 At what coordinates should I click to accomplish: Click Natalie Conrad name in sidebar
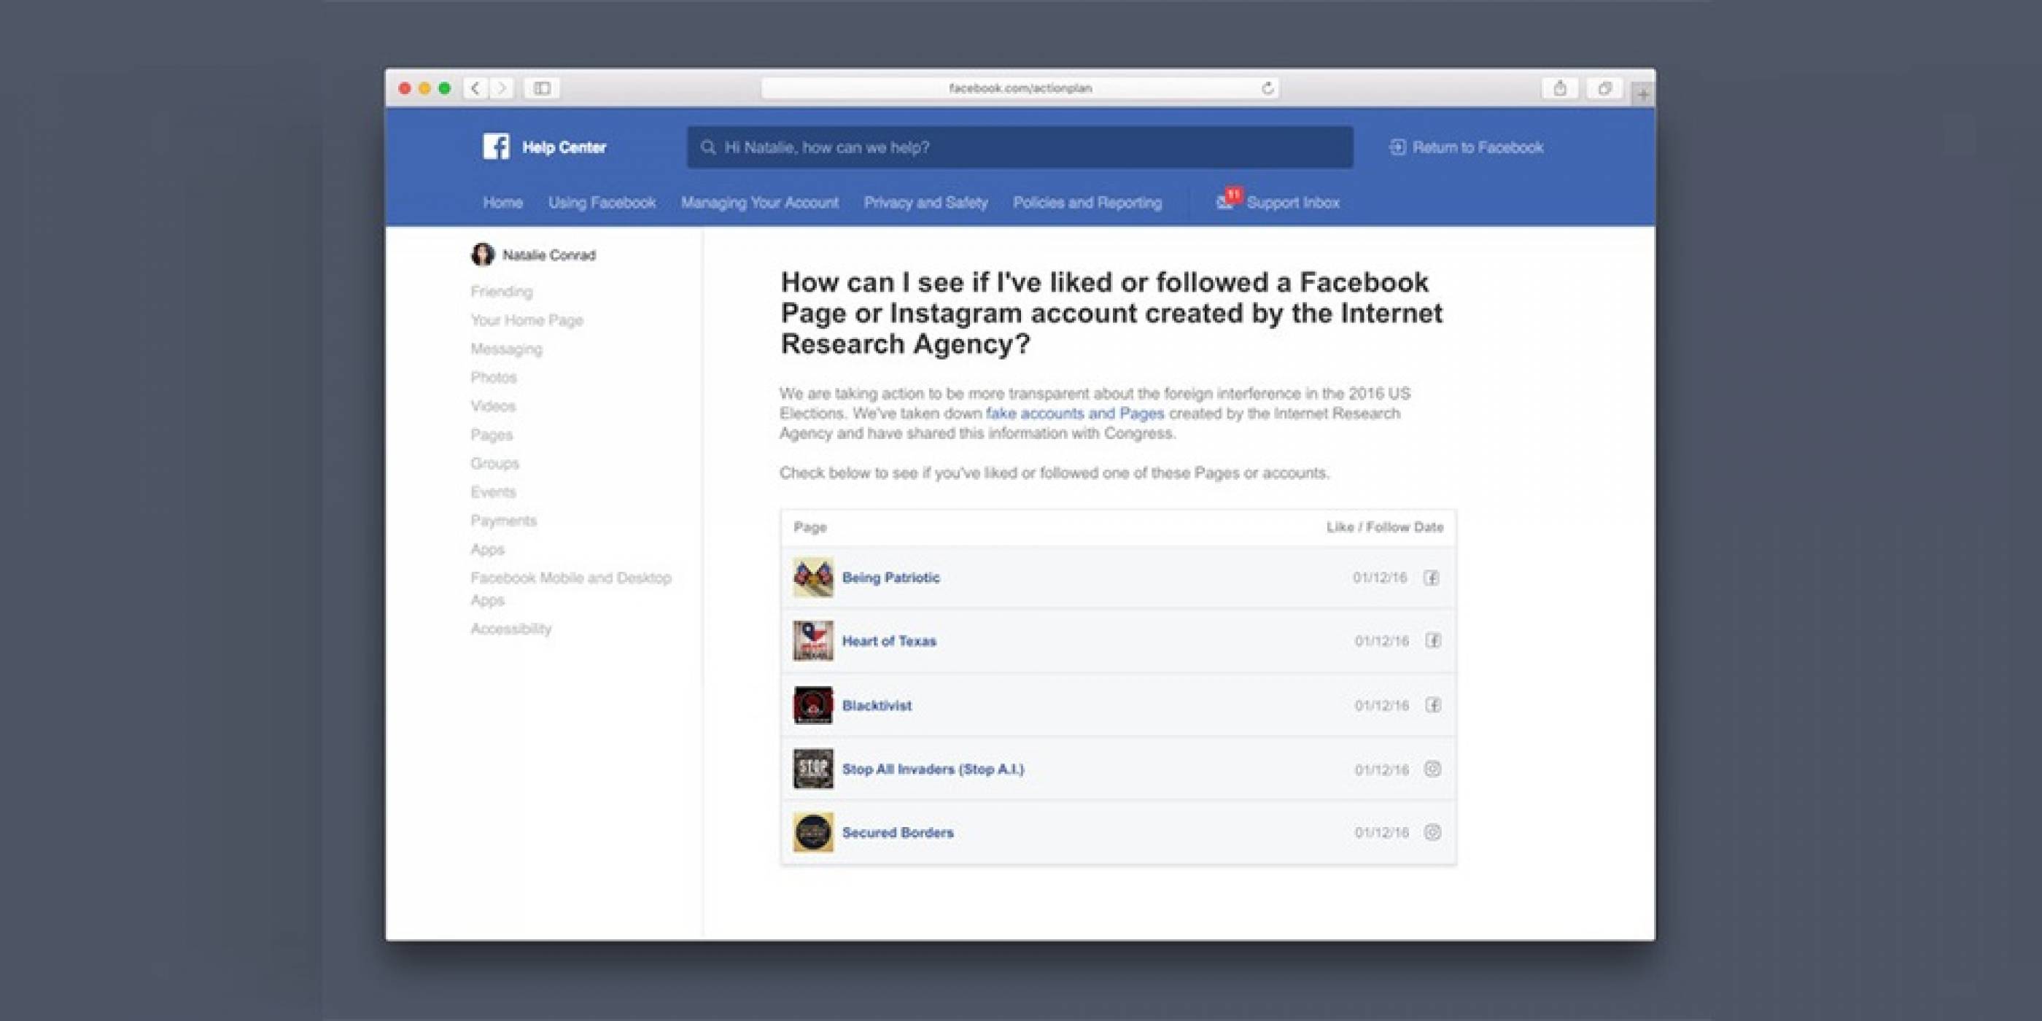point(548,255)
